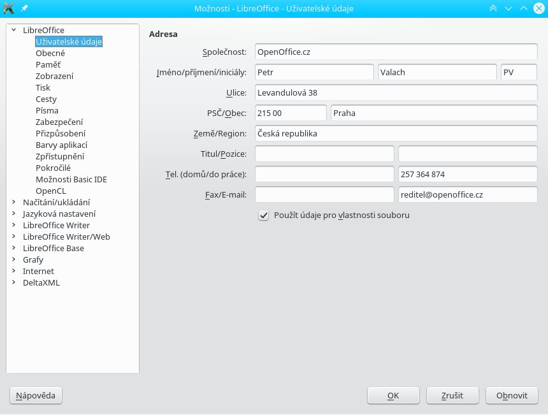This screenshot has width=548, height=415.
Task: Open the Písma options page
Action: [x=47, y=110]
